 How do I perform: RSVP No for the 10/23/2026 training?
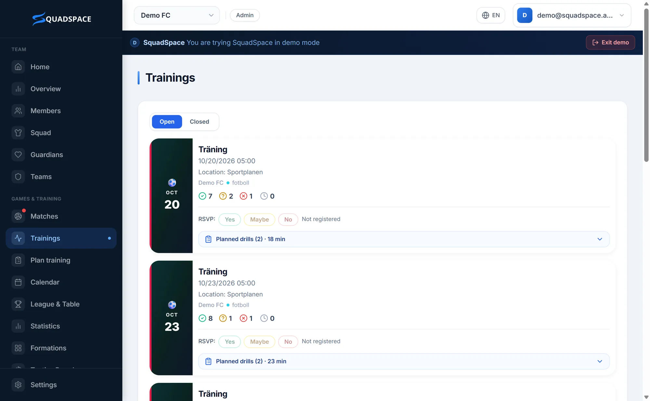(x=288, y=342)
